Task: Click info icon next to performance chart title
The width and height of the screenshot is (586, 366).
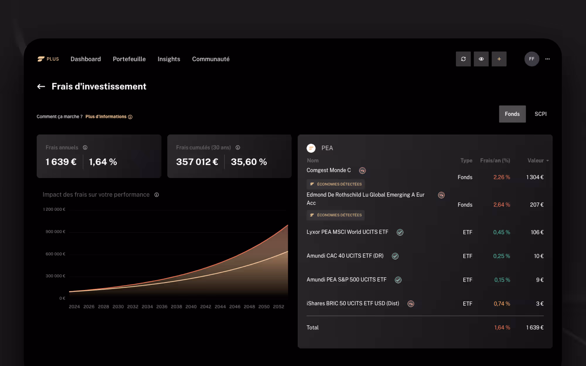Action: point(156,195)
